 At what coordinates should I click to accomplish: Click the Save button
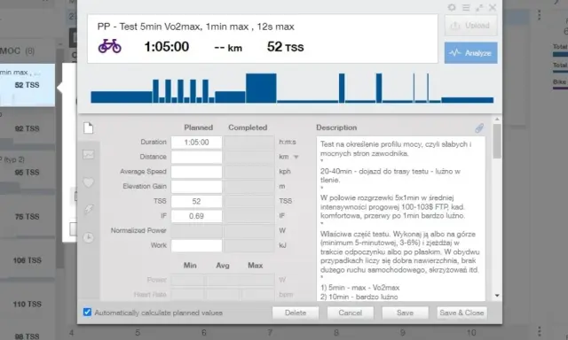click(x=405, y=313)
